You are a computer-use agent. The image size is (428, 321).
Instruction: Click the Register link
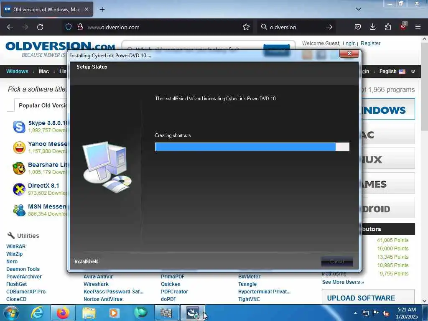370,43
